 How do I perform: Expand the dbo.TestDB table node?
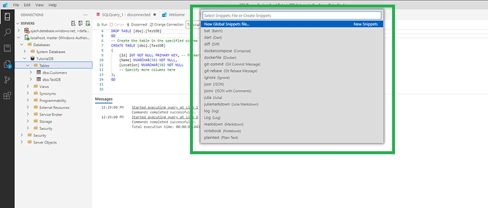pos(31,80)
